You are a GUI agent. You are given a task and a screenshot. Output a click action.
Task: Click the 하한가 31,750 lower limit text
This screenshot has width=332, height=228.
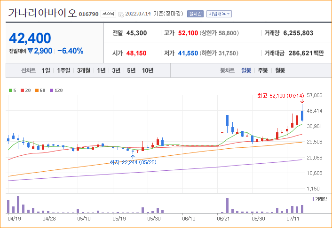(219, 53)
